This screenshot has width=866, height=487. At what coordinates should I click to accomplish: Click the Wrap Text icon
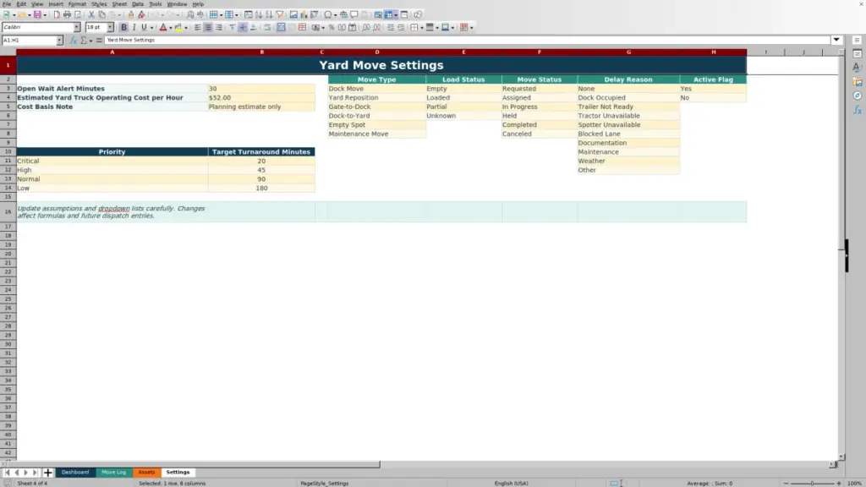point(267,27)
